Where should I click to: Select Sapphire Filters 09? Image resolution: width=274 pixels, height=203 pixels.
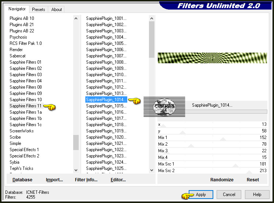(x=26, y=93)
